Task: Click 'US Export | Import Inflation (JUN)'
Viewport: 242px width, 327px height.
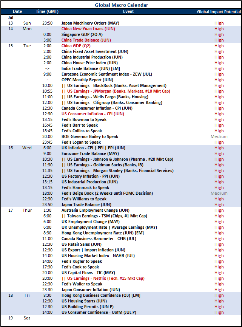Action: 93,250
